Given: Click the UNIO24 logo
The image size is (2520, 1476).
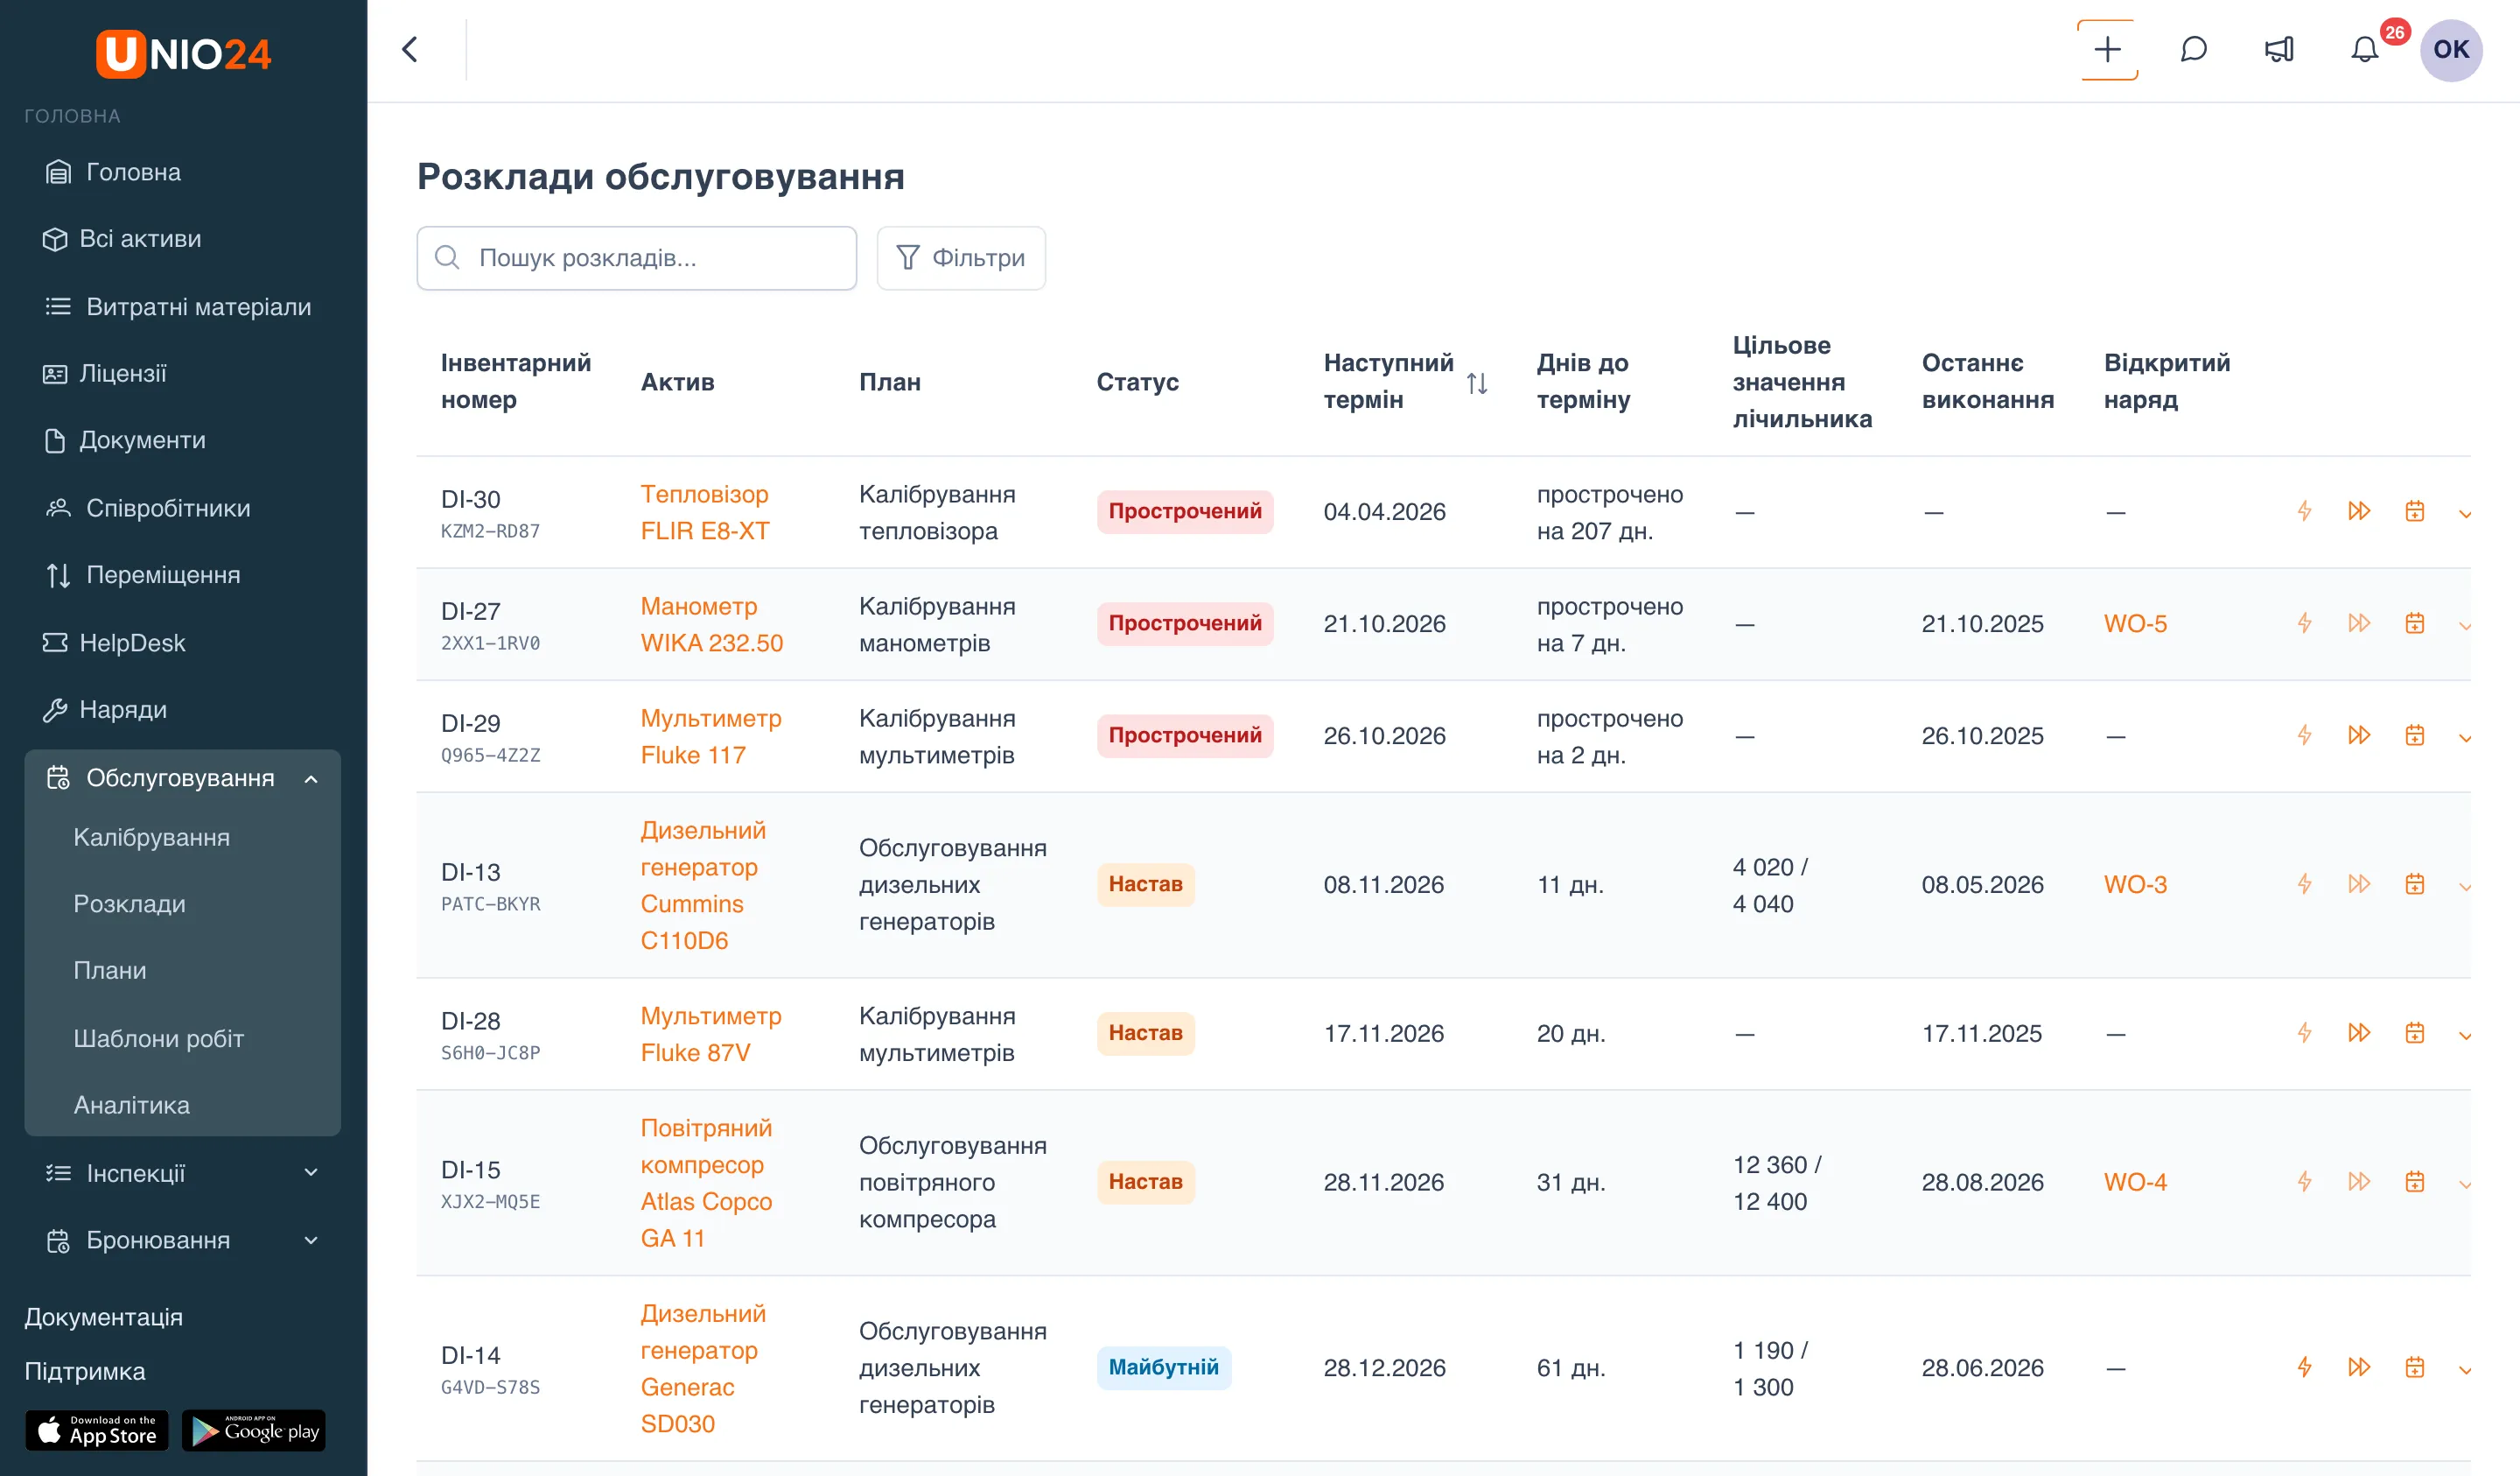Looking at the screenshot, I should click(x=183, y=53).
